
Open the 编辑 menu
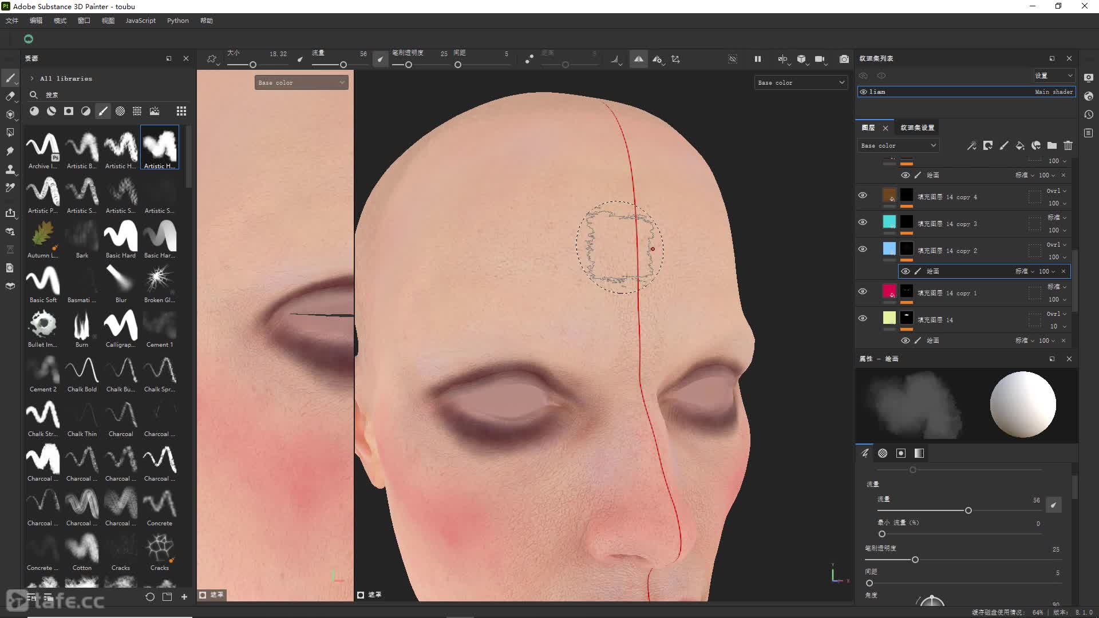click(36, 21)
